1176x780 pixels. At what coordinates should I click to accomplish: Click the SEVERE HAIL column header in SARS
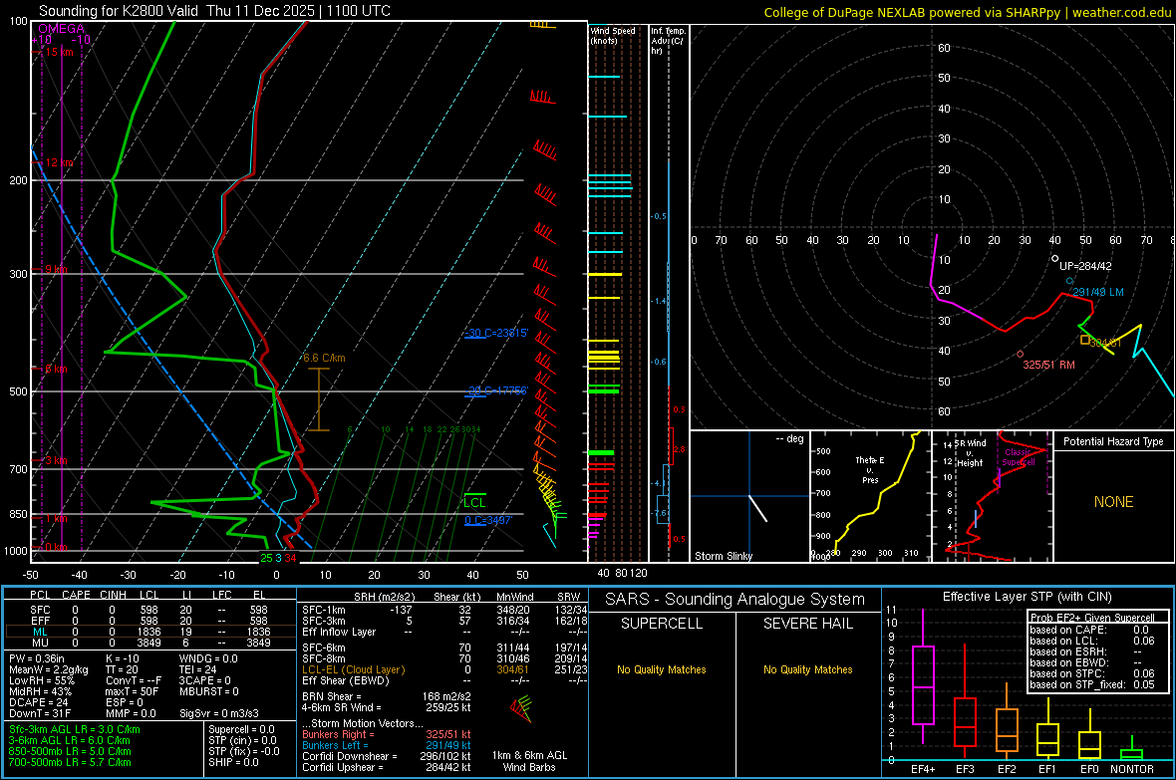807,624
